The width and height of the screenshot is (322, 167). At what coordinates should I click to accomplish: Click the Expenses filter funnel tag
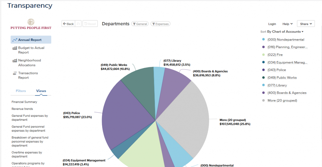160,24
